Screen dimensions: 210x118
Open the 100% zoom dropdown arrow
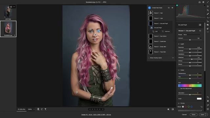34,109
